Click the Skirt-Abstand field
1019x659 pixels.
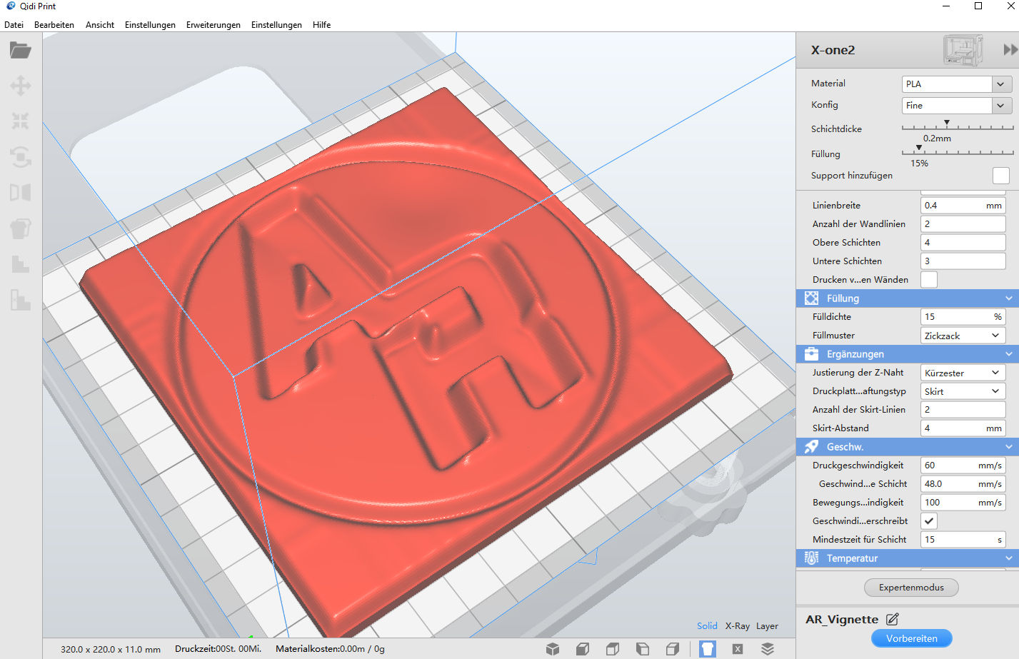click(x=963, y=428)
